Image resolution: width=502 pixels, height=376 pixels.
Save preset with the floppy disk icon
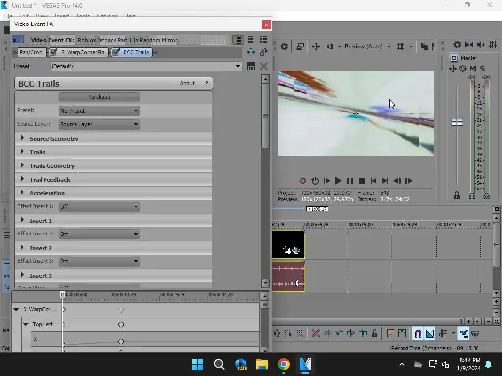251,66
